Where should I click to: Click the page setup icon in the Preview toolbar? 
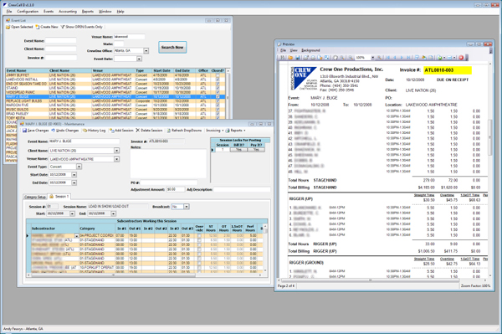[320, 58]
